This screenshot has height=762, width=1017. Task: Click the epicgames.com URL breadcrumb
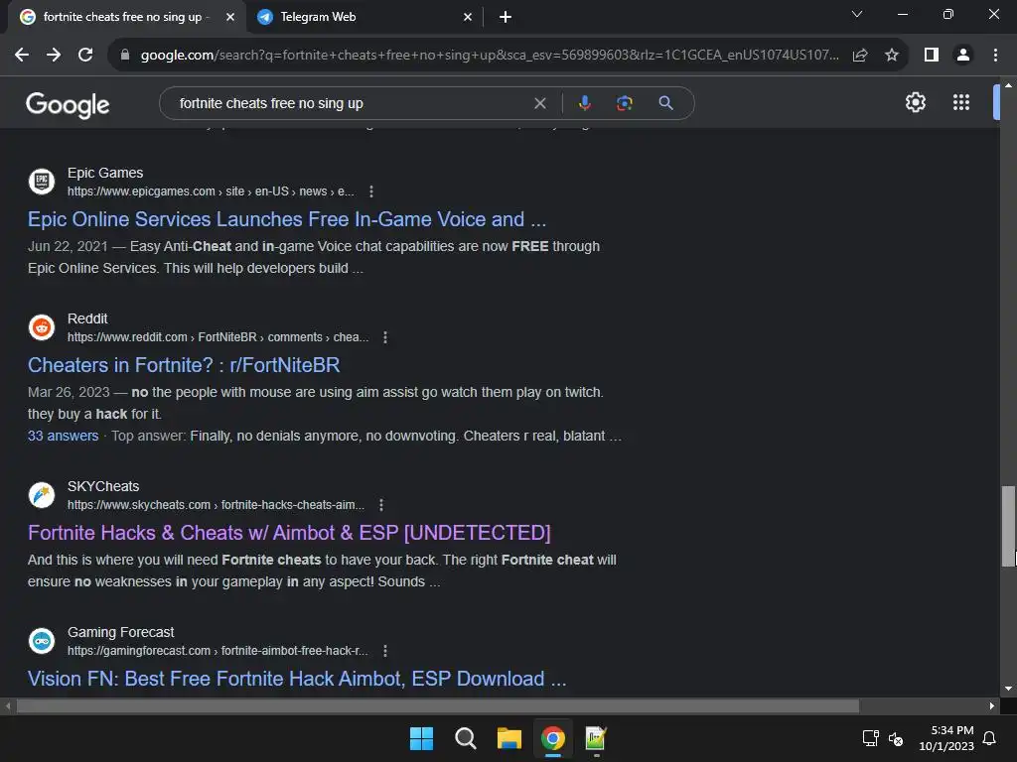coord(211,191)
